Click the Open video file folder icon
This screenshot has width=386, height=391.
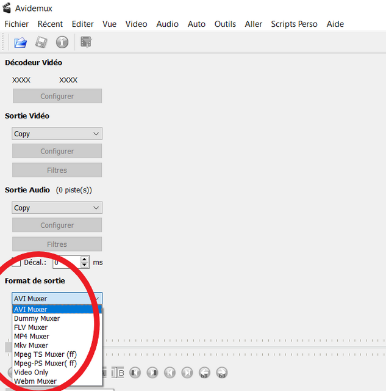20,42
